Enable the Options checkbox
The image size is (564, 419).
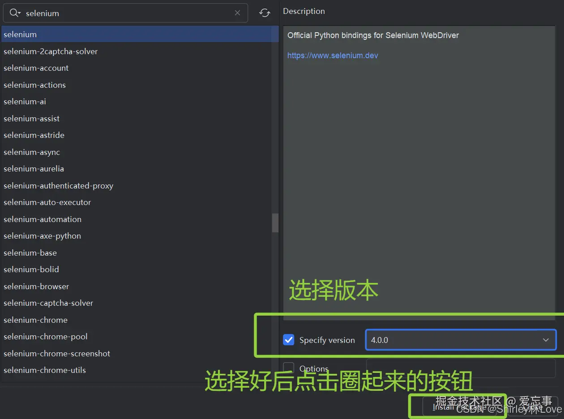[x=289, y=368]
